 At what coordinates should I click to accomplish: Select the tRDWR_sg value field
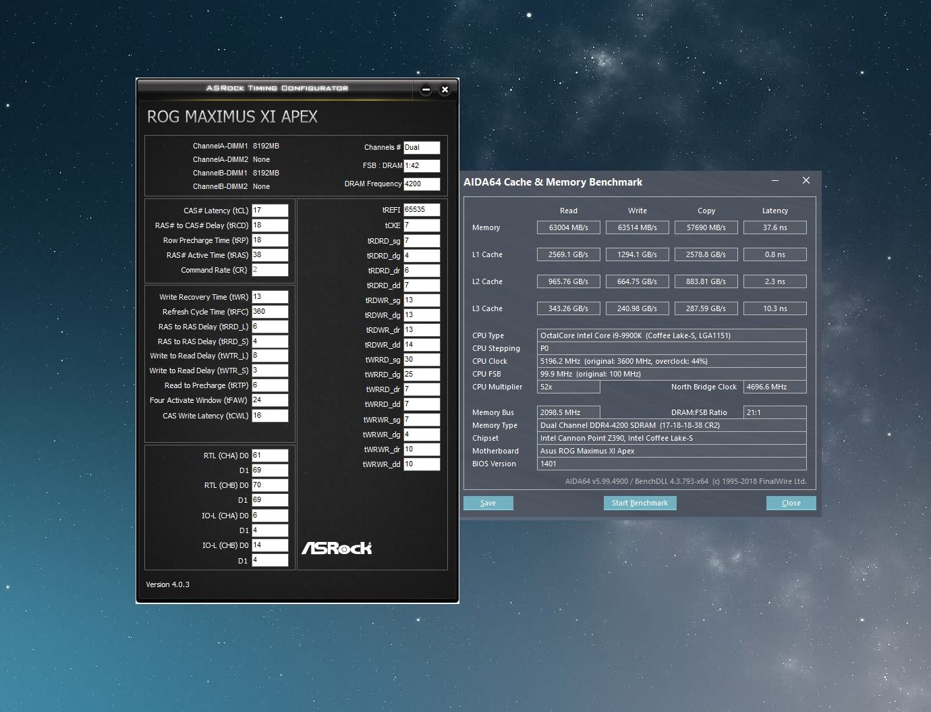(422, 300)
